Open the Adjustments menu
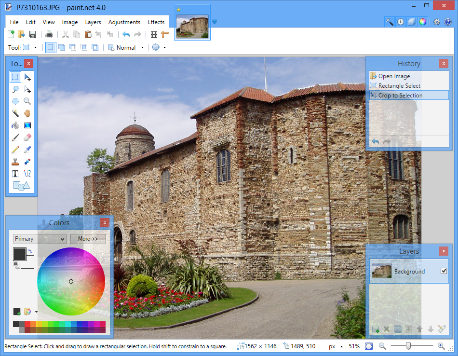Viewport: 458px width, 356px height. (124, 22)
